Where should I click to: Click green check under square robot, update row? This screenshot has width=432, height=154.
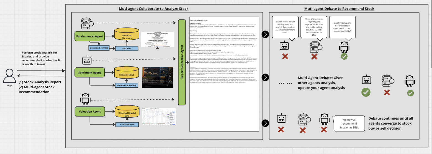click(x=366, y=92)
